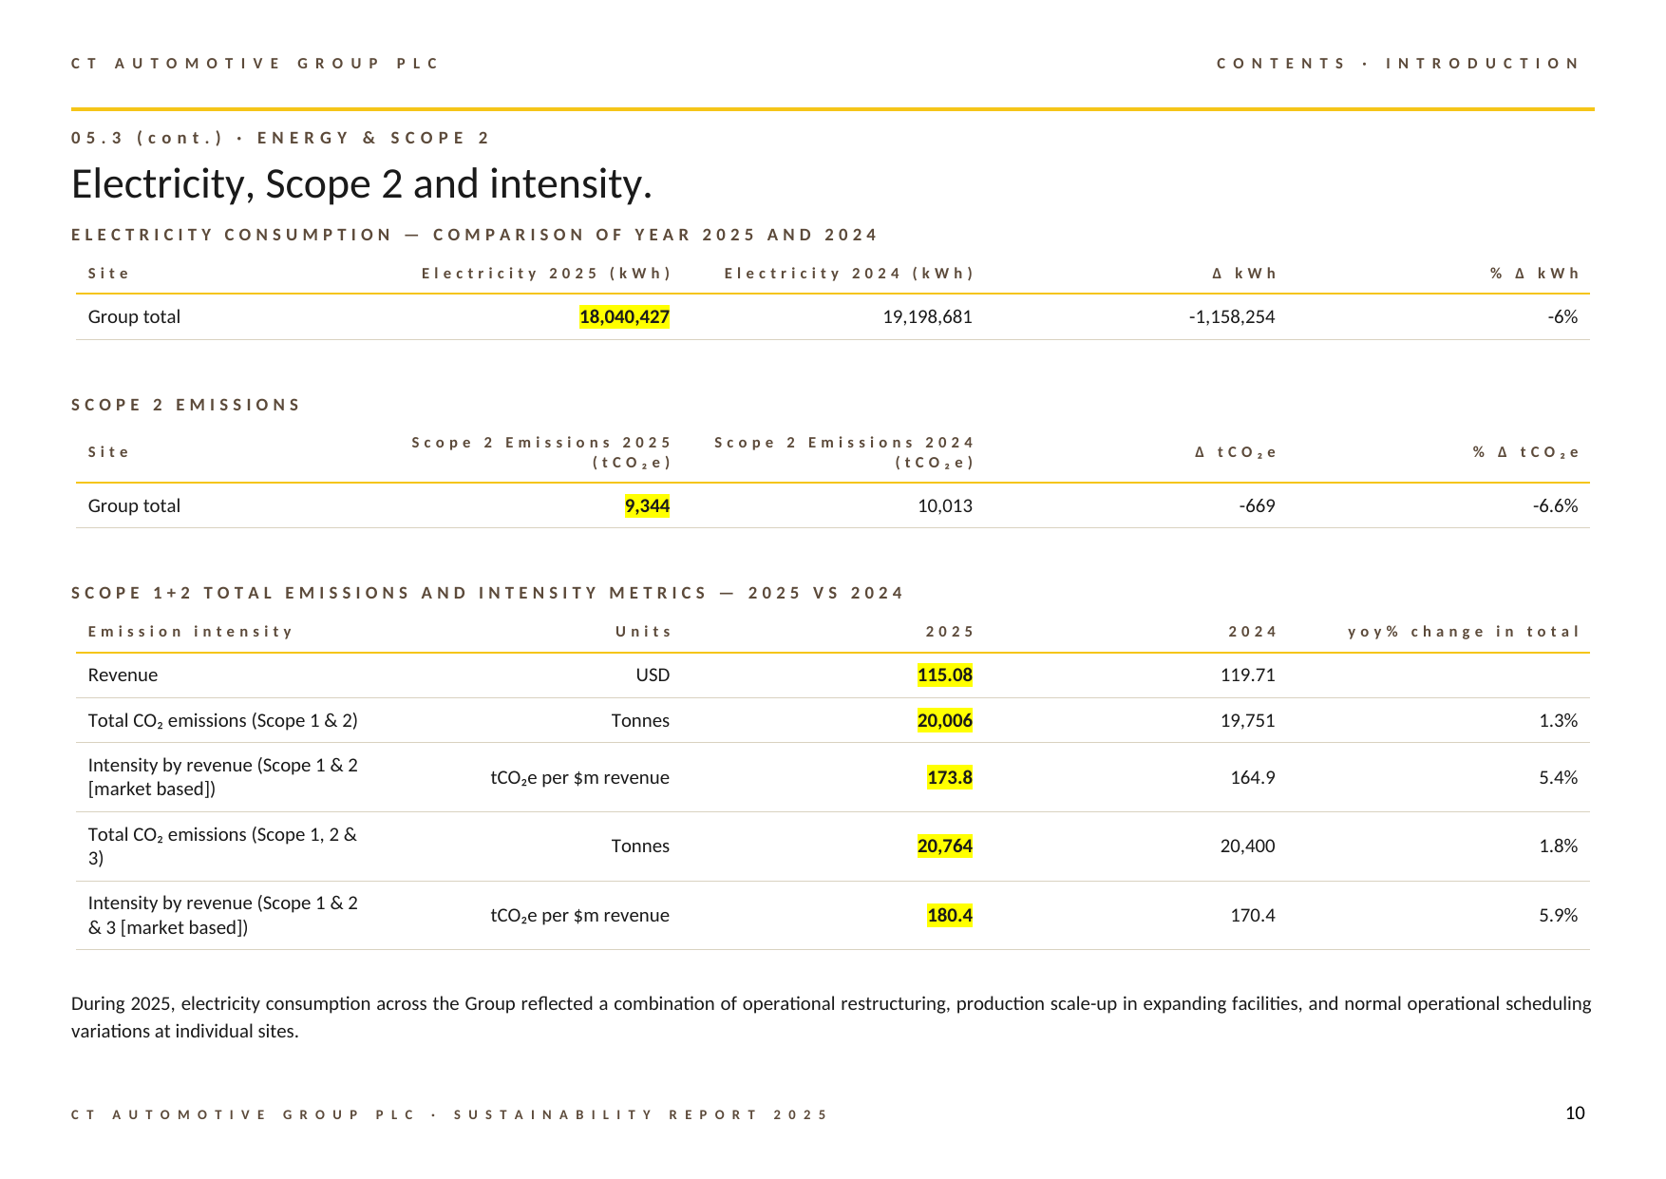Viewport: 1666px width, 1179px height.
Task: Click the ELECTRICITY CONSUMPTION section heading
Action: [x=474, y=235]
